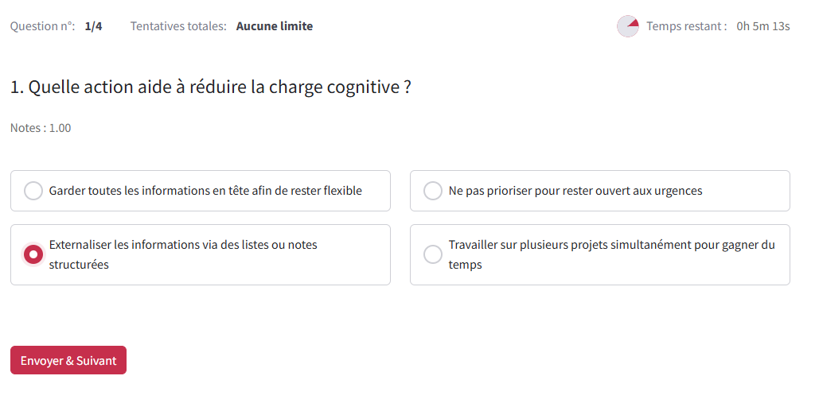Pick the "Travailler sur plusieurs projets" radio button
Image resolution: width=819 pixels, height=403 pixels.
(x=433, y=254)
